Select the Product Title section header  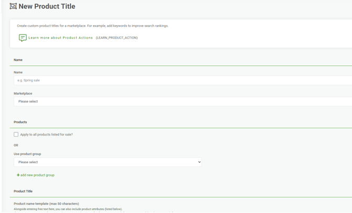(23, 192)
